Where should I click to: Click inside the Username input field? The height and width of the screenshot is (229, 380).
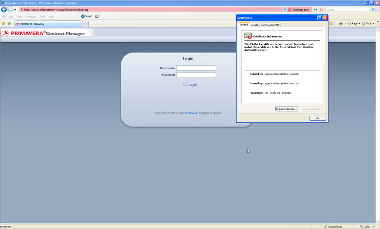(x=196, y=68)
